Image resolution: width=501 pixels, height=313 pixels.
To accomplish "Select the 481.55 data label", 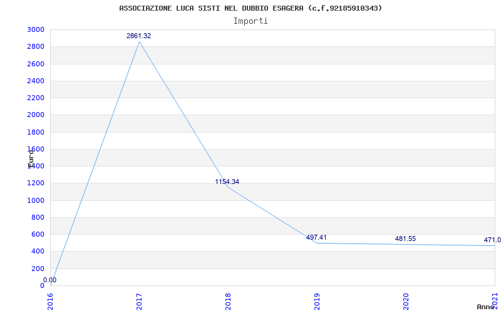I will tap(405, 239).
